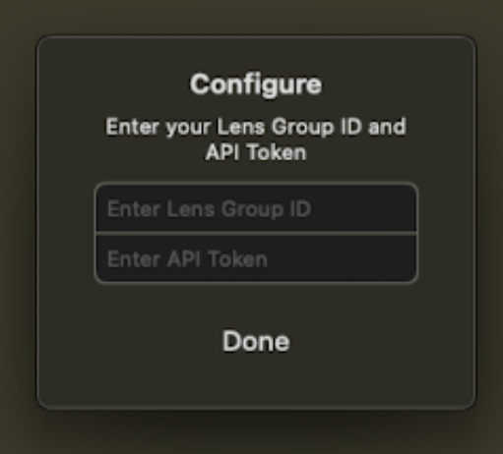Click the instruction text about Lens Group ID

256,140
